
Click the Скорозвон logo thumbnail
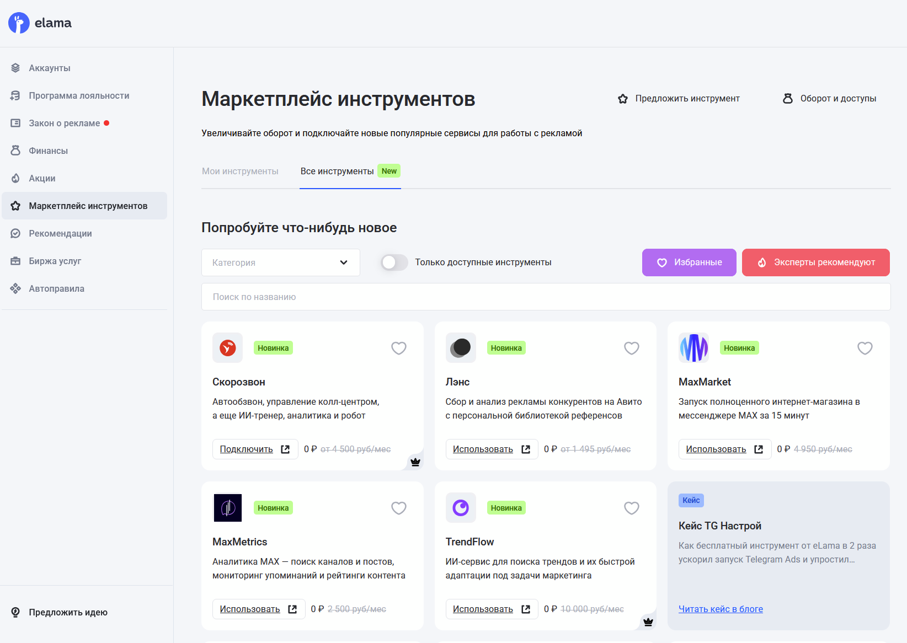pos(227,347)
